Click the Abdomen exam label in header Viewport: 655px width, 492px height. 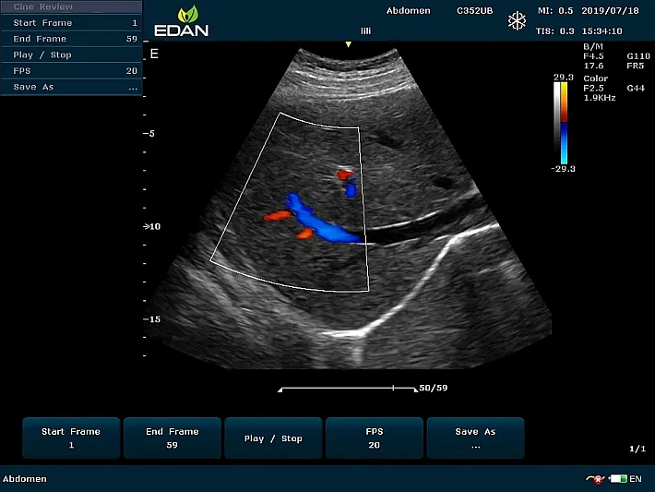[408, 11]
